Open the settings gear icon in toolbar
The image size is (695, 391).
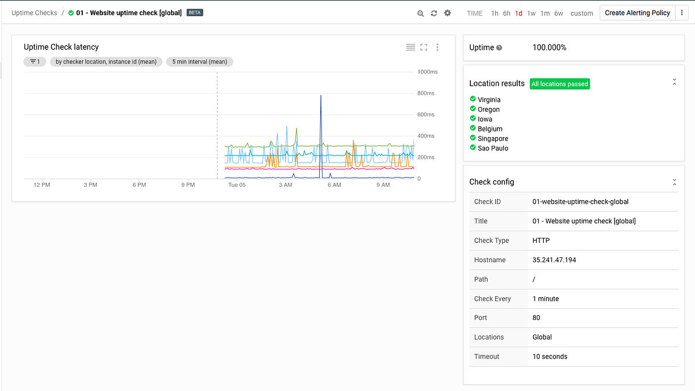[x=447, y=13]
